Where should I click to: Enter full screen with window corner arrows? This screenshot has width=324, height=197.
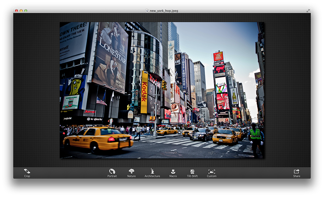(308, 11)
